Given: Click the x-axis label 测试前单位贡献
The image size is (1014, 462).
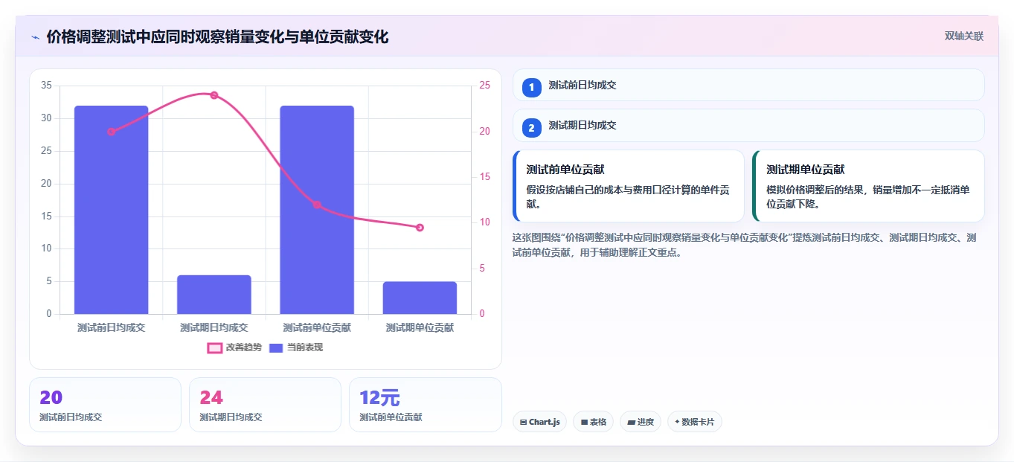Looking at the screenshot, I should [x=317, y=327].
